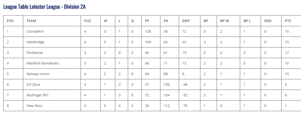Select the Cill Dara team name

(x=33, y=84)
